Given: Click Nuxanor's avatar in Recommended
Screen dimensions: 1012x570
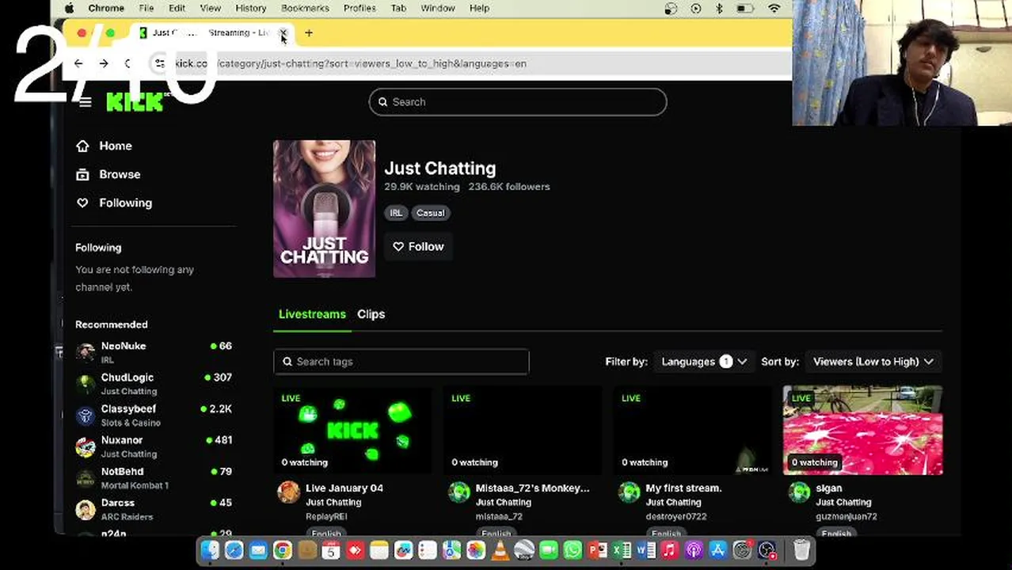Looking at the screenshot, I should coord(86,446).
